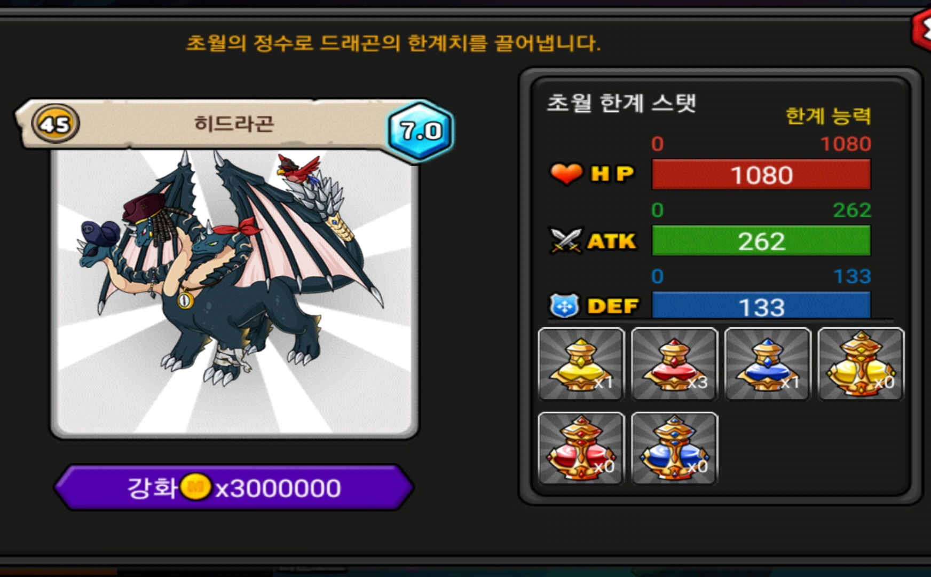The width and height of the screenshot is (931, 577).
Task: Select the large yellow essence potion
Action: coord(861,364)
